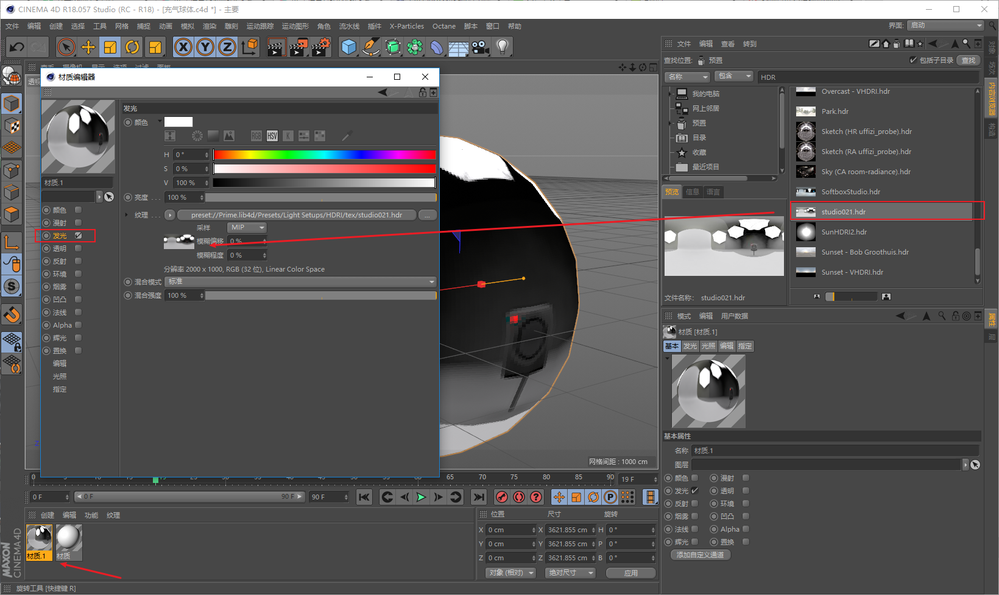Enable the 颜色 channel checkbox in material editor
The width and height of the screenshot is (999, 595).
click(x=78, y=209)
